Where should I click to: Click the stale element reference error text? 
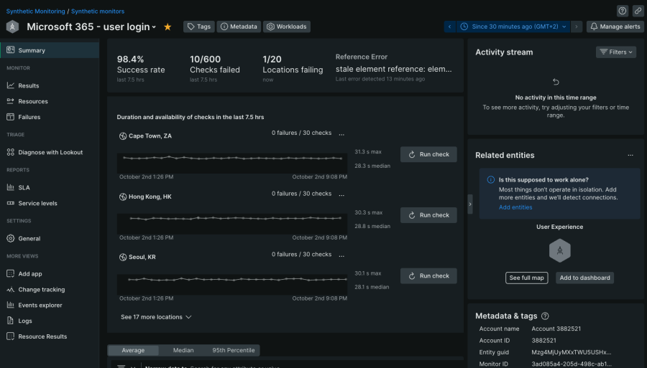pos(394,69)
